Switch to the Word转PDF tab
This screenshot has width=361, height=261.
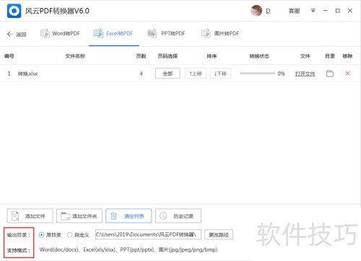point(60,33)
